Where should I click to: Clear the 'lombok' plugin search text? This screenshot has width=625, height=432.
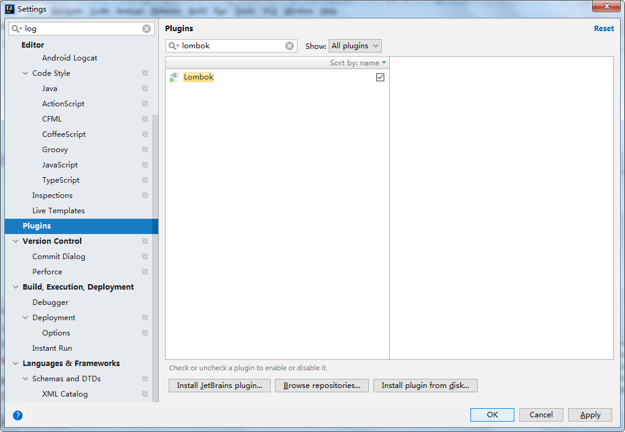pos(290,46)
